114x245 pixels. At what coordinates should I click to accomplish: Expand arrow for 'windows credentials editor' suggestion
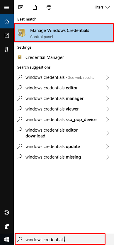[108, 88]
